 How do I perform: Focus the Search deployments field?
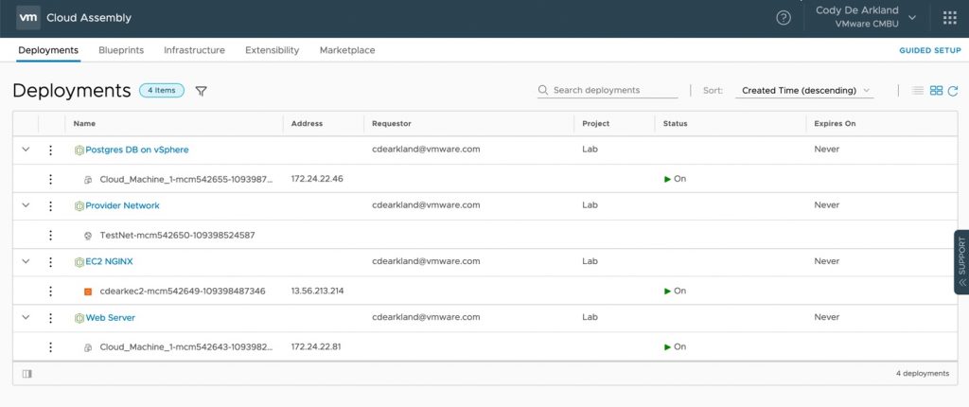click(608, 90)
